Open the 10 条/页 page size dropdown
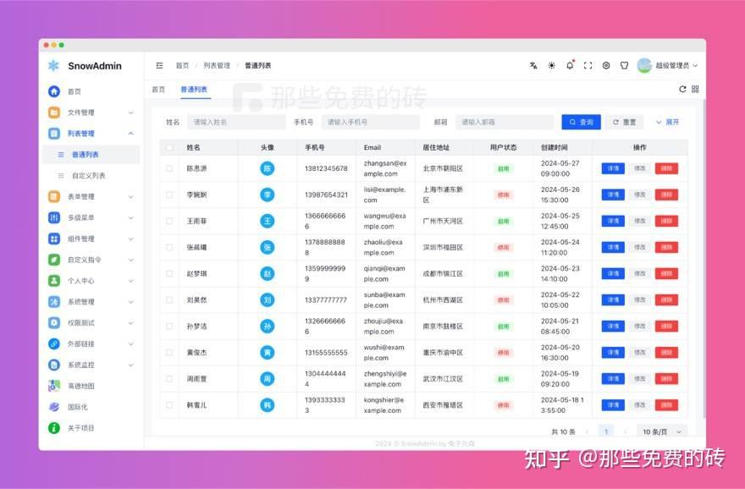The height and width of the screenshot is (489, 745). (x=661, y=431)
